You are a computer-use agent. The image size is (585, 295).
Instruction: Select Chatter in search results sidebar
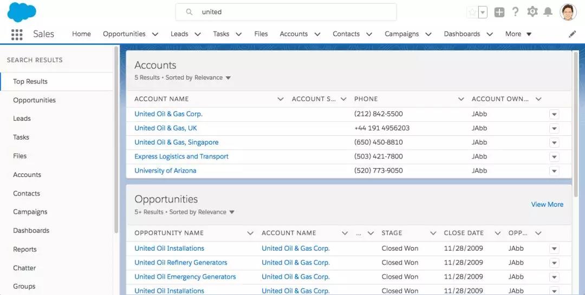[24, 268]
